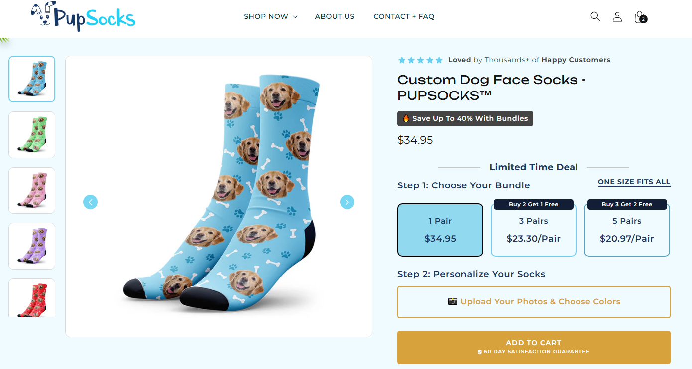Open the About Us menu item

[335, 16]
